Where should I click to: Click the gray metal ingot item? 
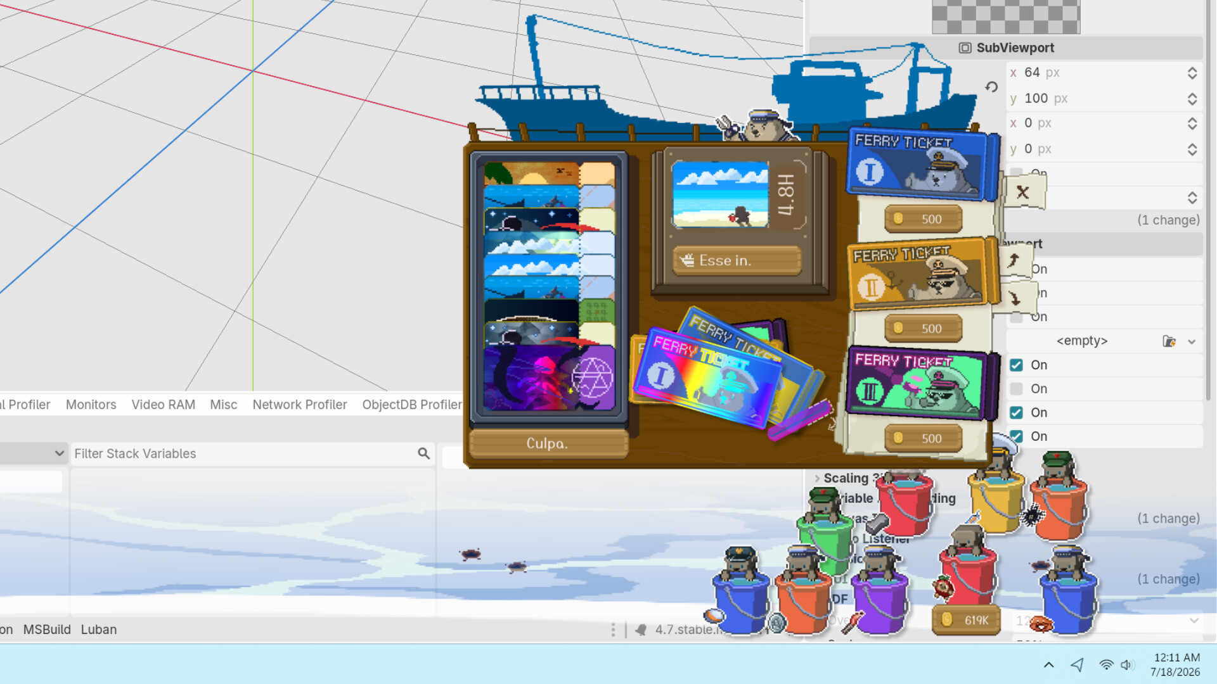coord(878,523)
